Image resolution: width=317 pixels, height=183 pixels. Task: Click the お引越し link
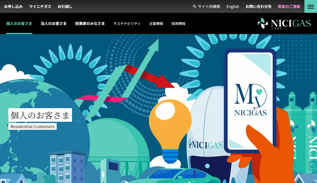tap(65, 6)
